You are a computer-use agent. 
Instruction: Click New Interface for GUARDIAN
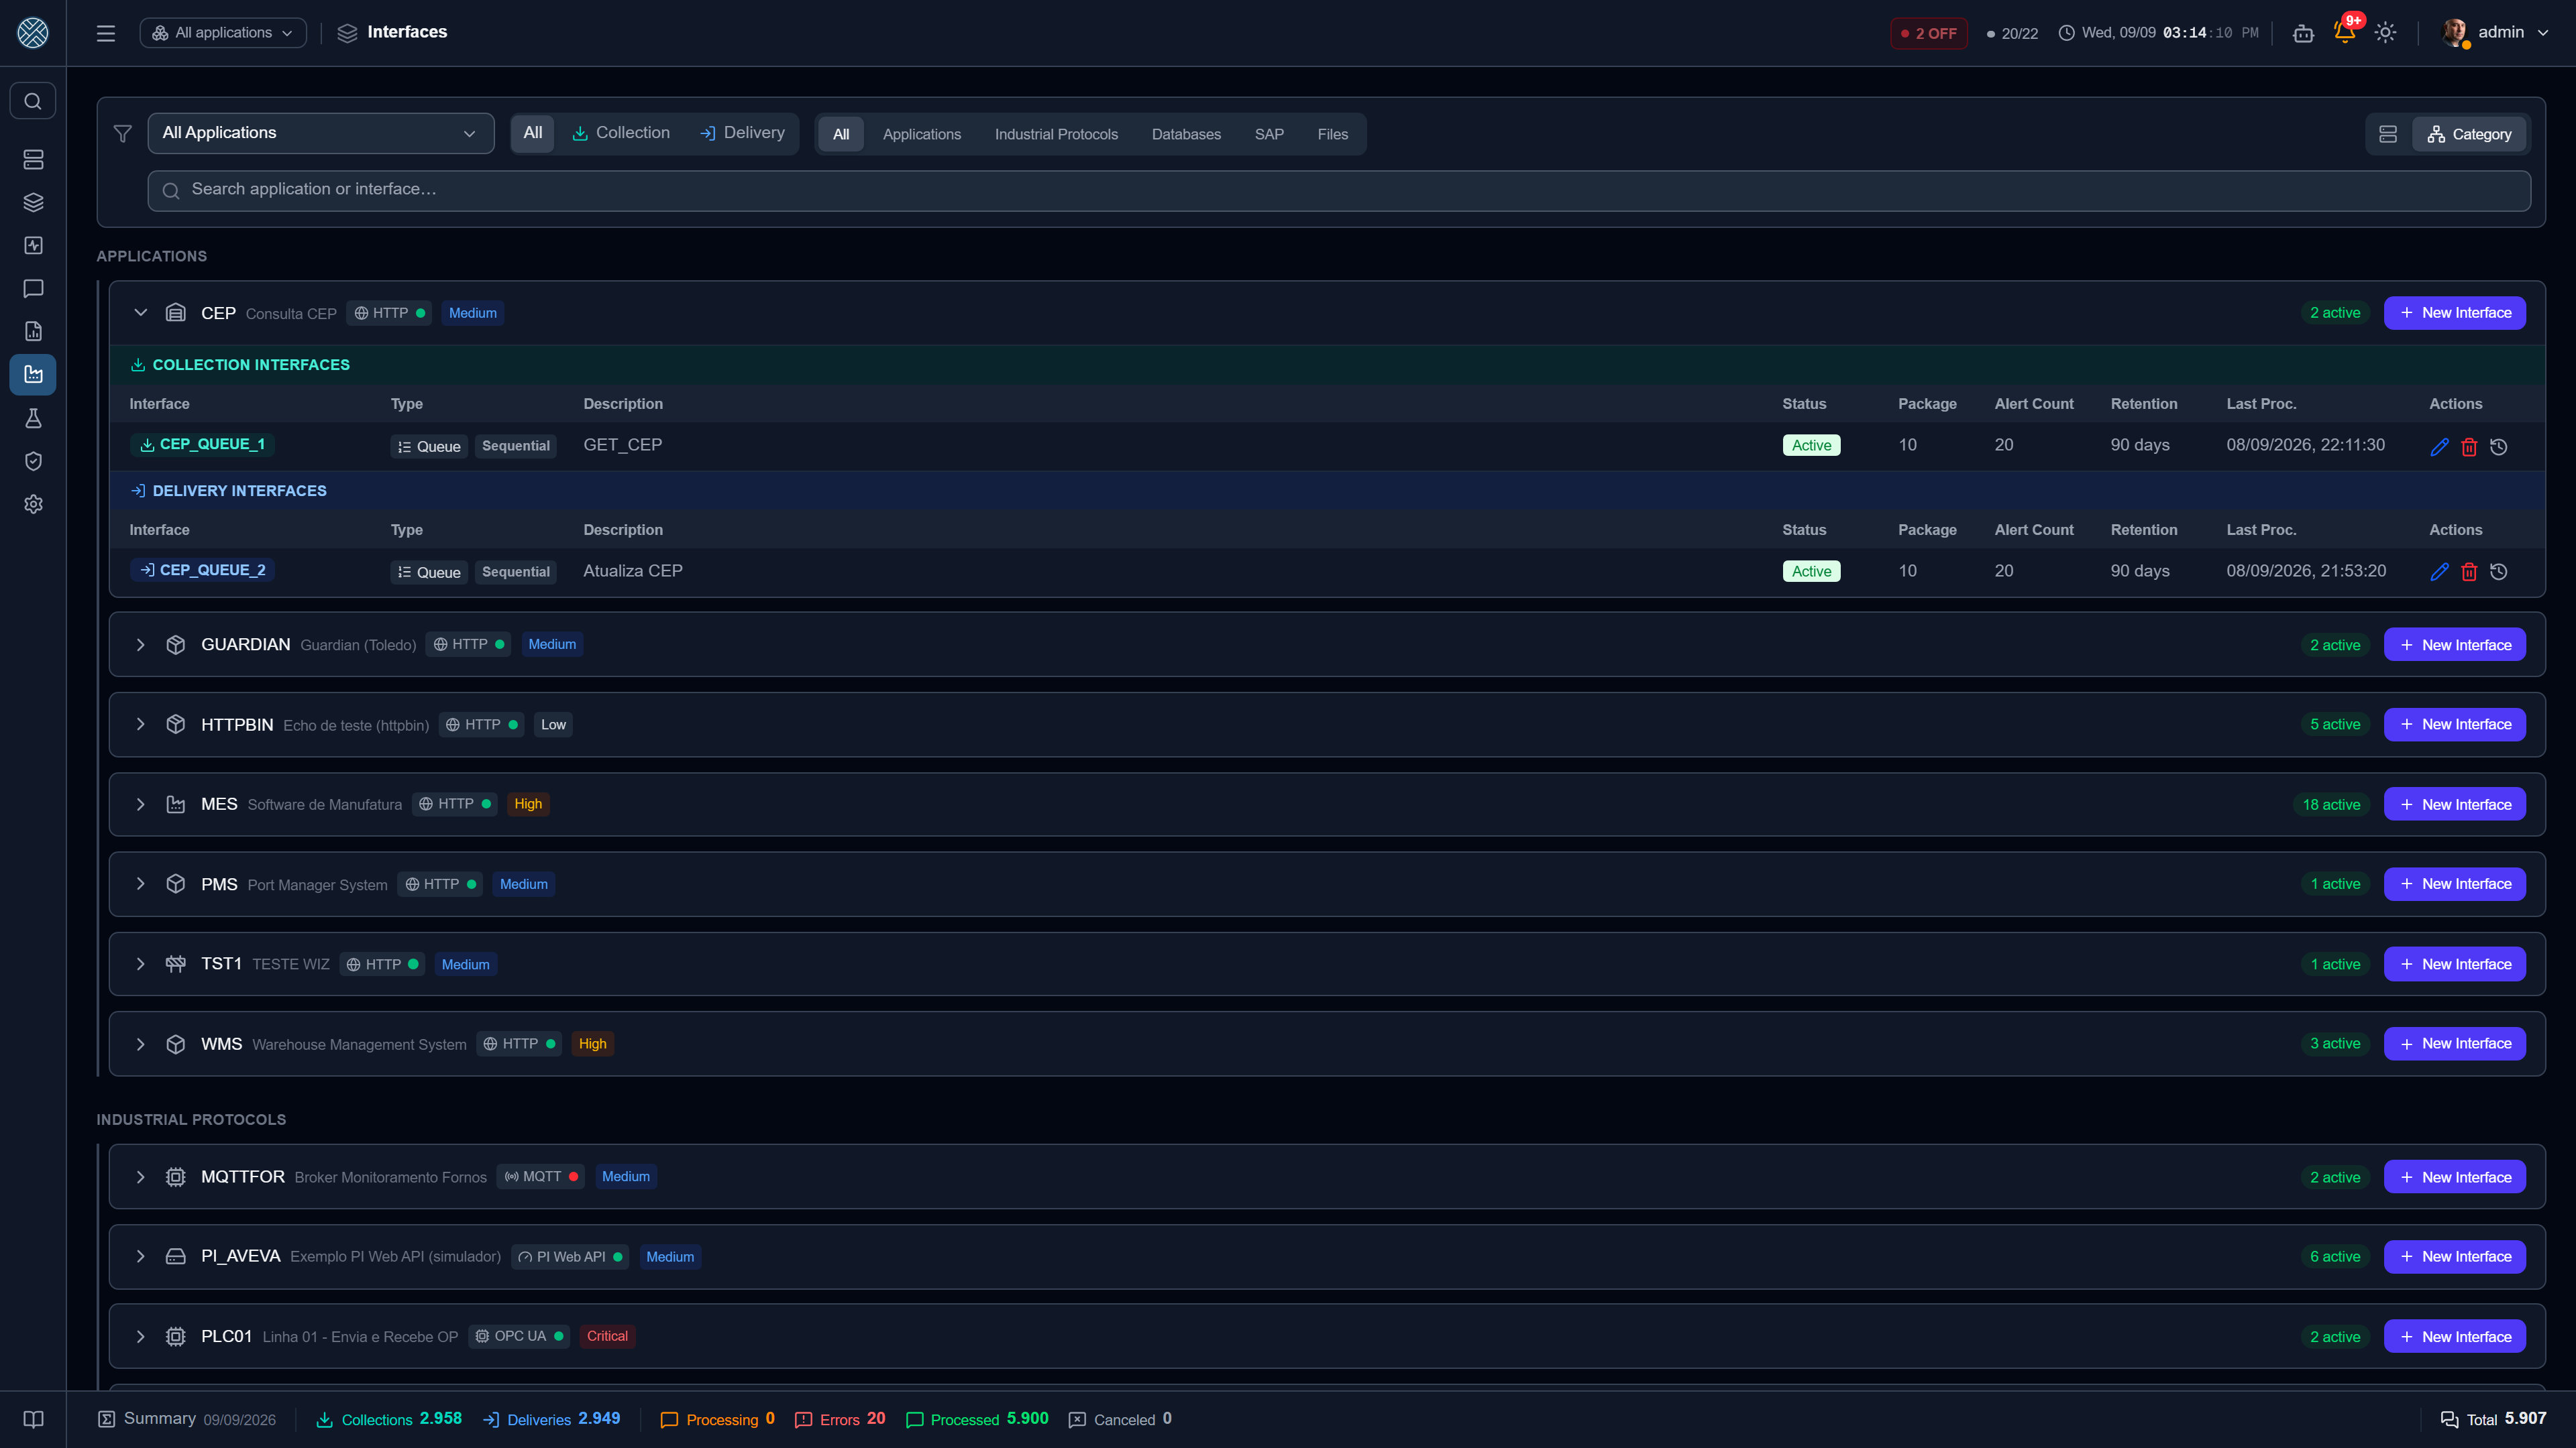pyautogui.click(x=2454, y=644)
